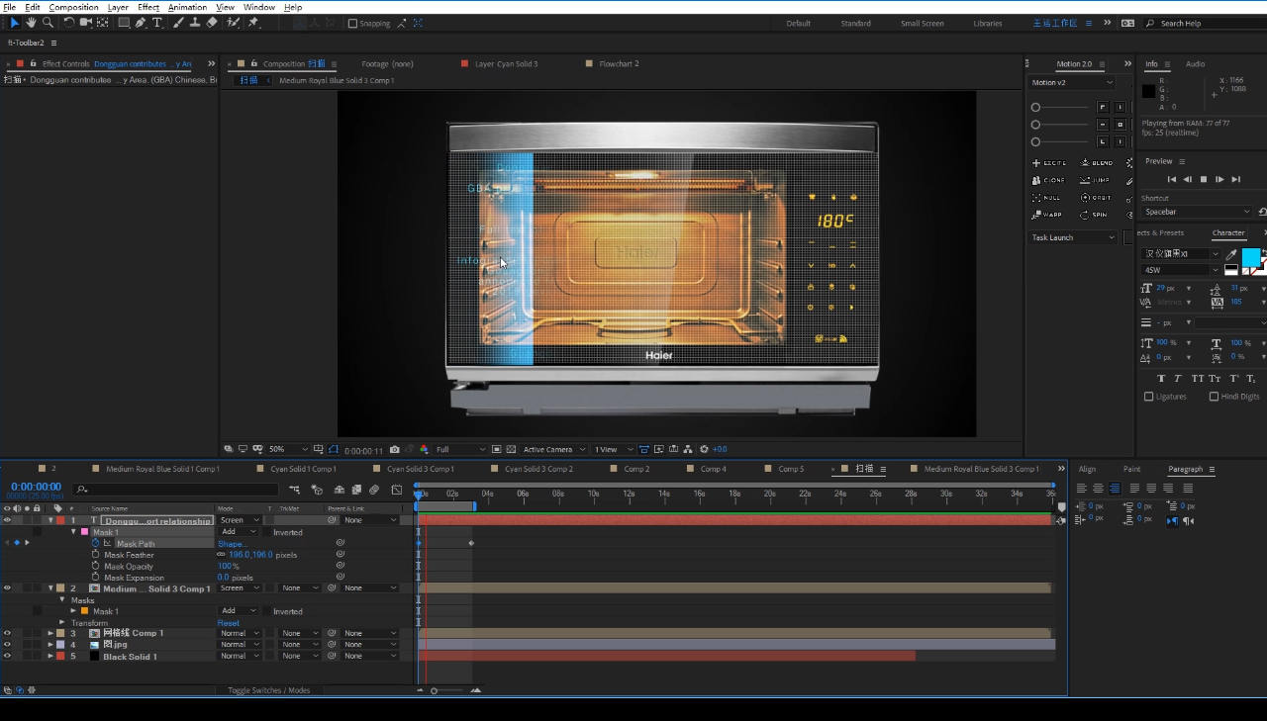Click the first slider in Motion panel
This screenshot has width=1267, height=721.
point(1060,107)
